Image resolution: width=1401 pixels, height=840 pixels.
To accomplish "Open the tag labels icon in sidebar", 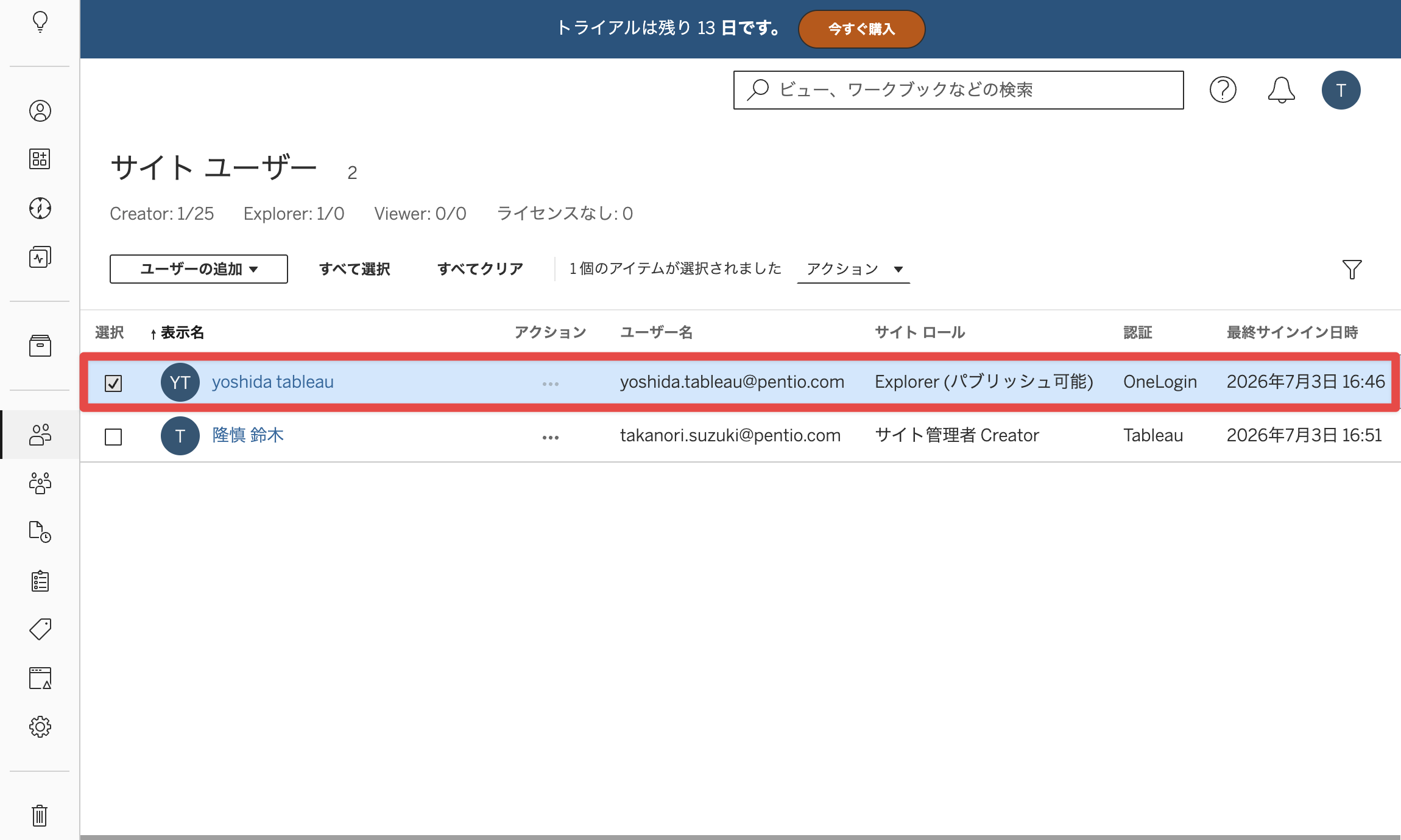I will pyautogui.click(x=40, y=629).
